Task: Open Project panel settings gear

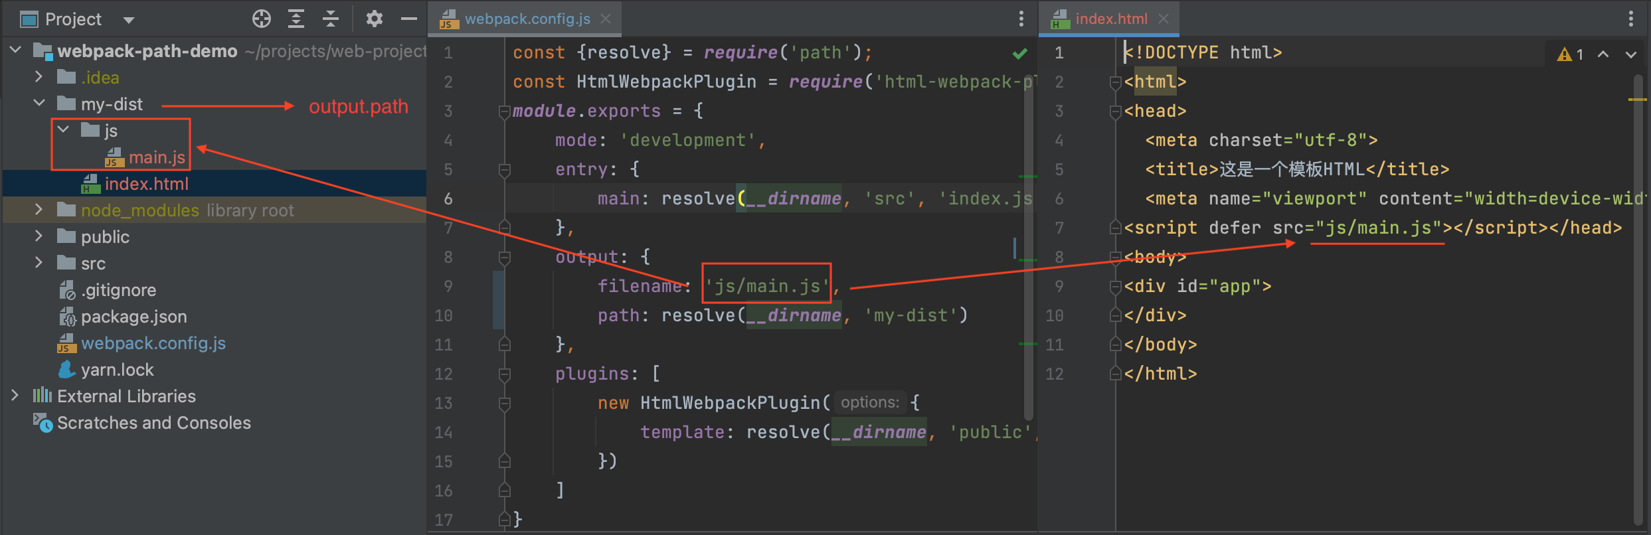Action: (x=375, y=19)
